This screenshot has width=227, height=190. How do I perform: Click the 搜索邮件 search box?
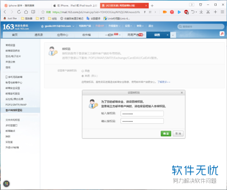[201, 27]
